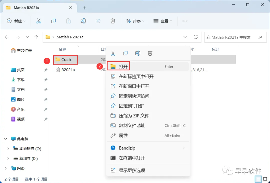
Task: Expand the Network (网络) tree node
Action: 6,168
